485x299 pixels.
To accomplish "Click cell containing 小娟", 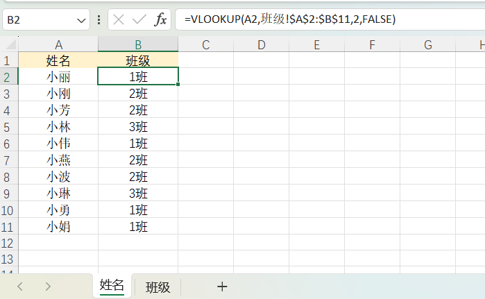I will pyautogui.click(x=58, y=227).
